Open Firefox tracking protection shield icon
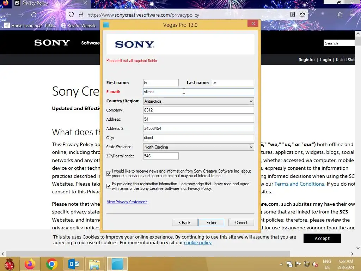The width and height of the screenshot is (361, 271). coord(71,15)
